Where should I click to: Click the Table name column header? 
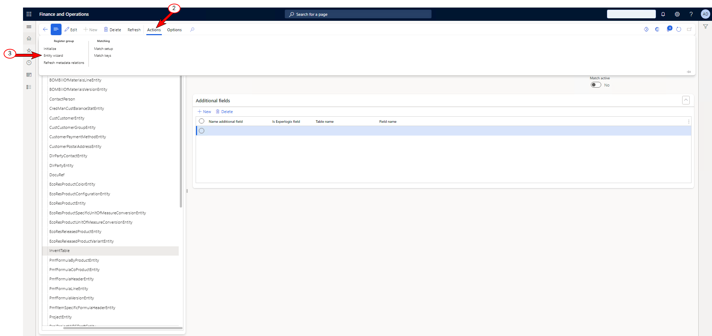click(325, 122)
